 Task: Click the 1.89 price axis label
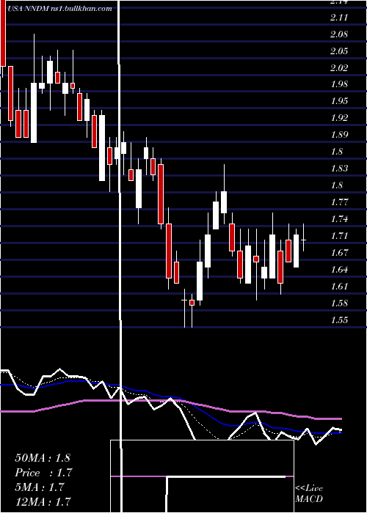[339, 135]
